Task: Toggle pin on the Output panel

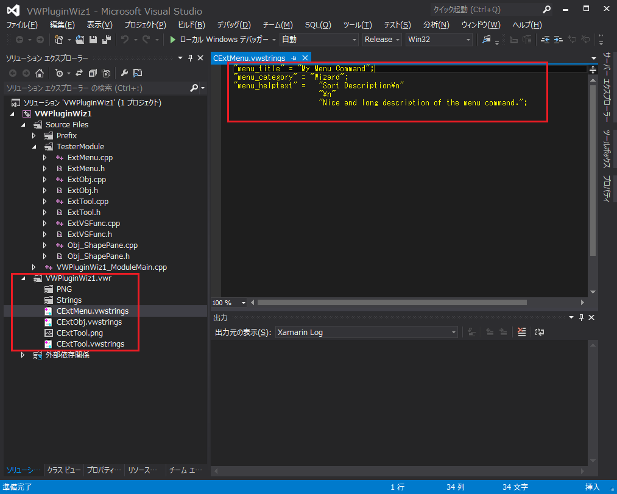Action: coord(581,317)
